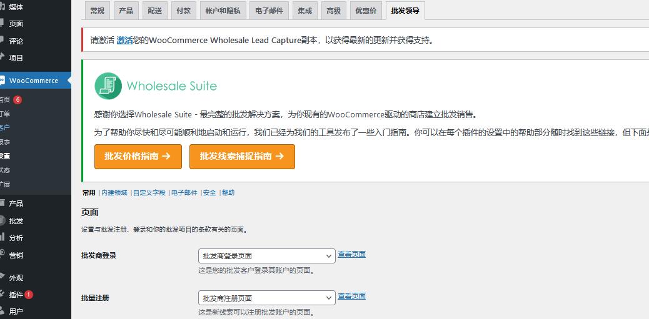Switch to the 电子邮件 settings tab
649x319 pixels.
click(269, 11)
